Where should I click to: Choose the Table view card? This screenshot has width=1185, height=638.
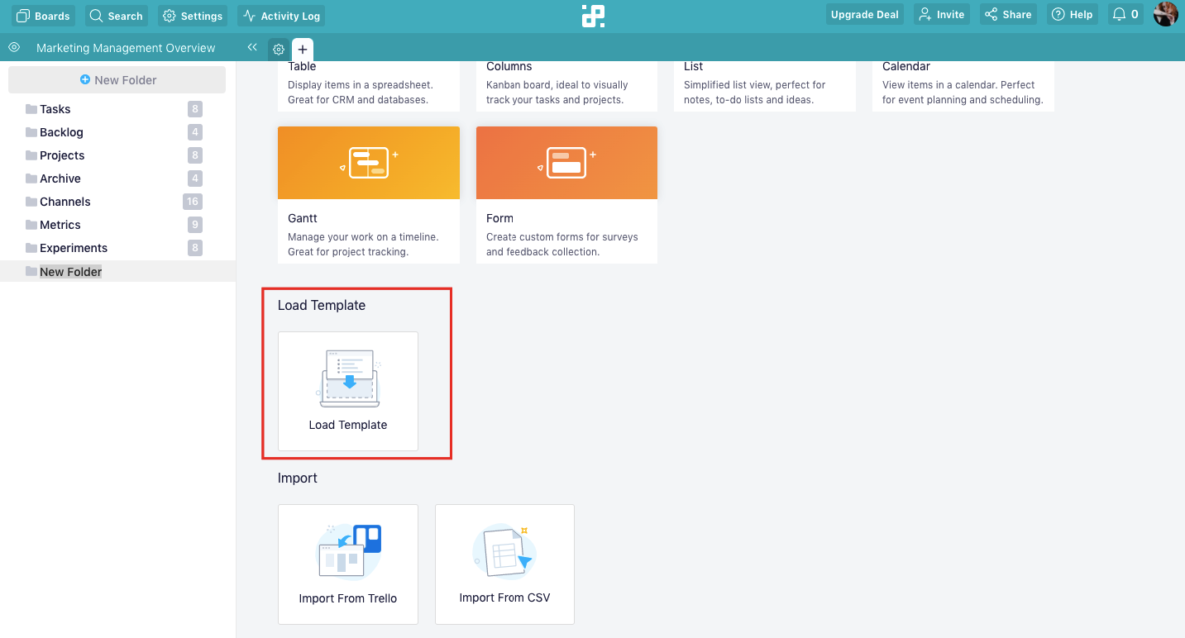click(x=369, y=86)
